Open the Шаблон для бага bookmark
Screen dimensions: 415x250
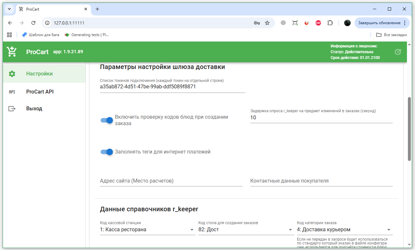[x=40, y=35]
